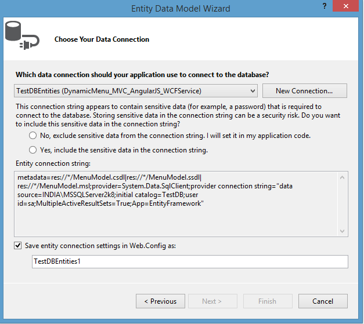Select 'No, exclude sensitive data' radio option
This screenshot has height=324, width=364.
point(33,136)
